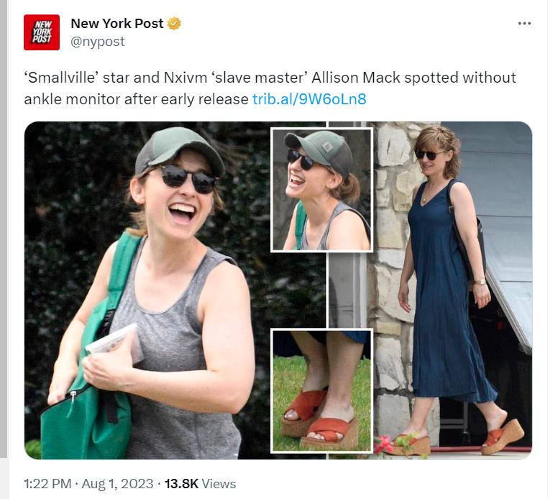Screen dimensions: 553x499
Task: View the top inset photo with green cap
Action: tap(321, 190)
